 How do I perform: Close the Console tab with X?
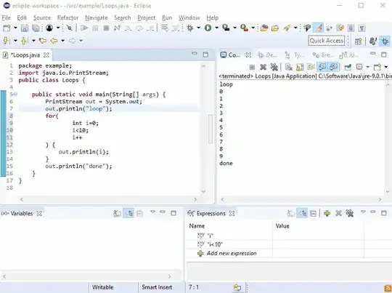click(x=248, y=55)
